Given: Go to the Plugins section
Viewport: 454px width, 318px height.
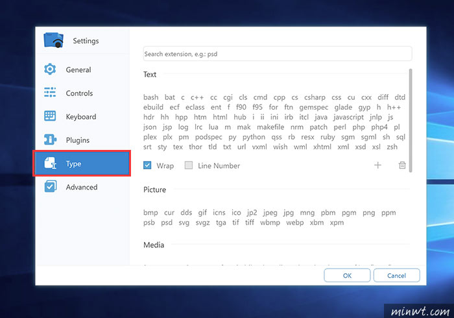Looking at the screenshot, I should [x=82, y=140].
